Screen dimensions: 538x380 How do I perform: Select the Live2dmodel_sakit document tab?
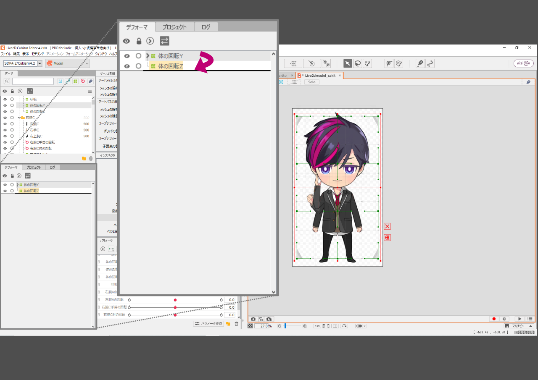(320, 76)
